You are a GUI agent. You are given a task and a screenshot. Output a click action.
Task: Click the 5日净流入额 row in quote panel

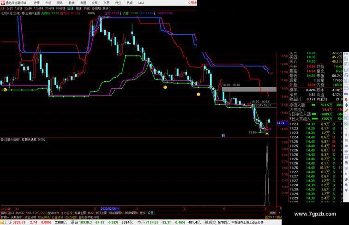316,114
